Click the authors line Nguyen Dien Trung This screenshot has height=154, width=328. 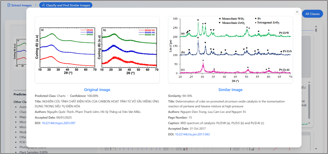[x=207, y=112]
